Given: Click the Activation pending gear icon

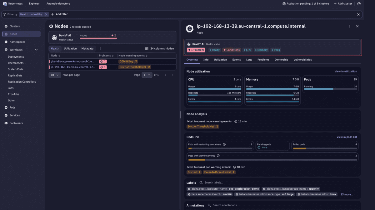Looking at the screenshot, I should coord(284,4).
